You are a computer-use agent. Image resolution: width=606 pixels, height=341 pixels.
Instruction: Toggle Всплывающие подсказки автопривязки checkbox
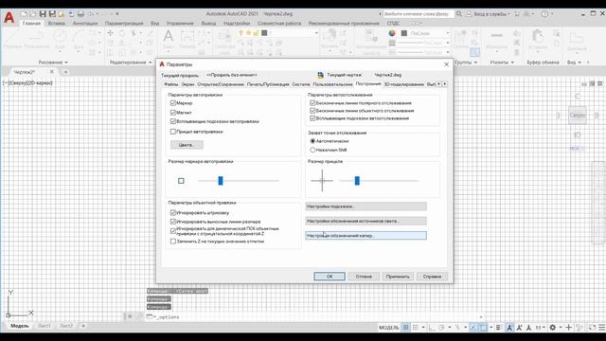[173, 121]
